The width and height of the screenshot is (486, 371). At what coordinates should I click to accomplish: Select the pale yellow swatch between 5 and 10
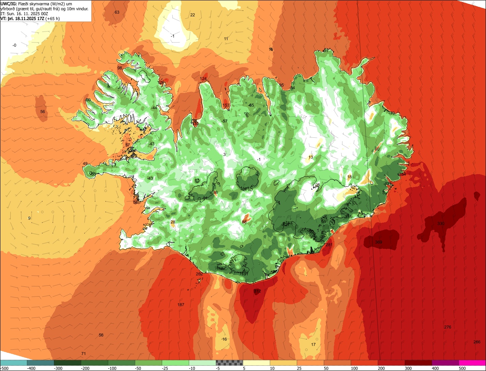(x=256, y=363)
